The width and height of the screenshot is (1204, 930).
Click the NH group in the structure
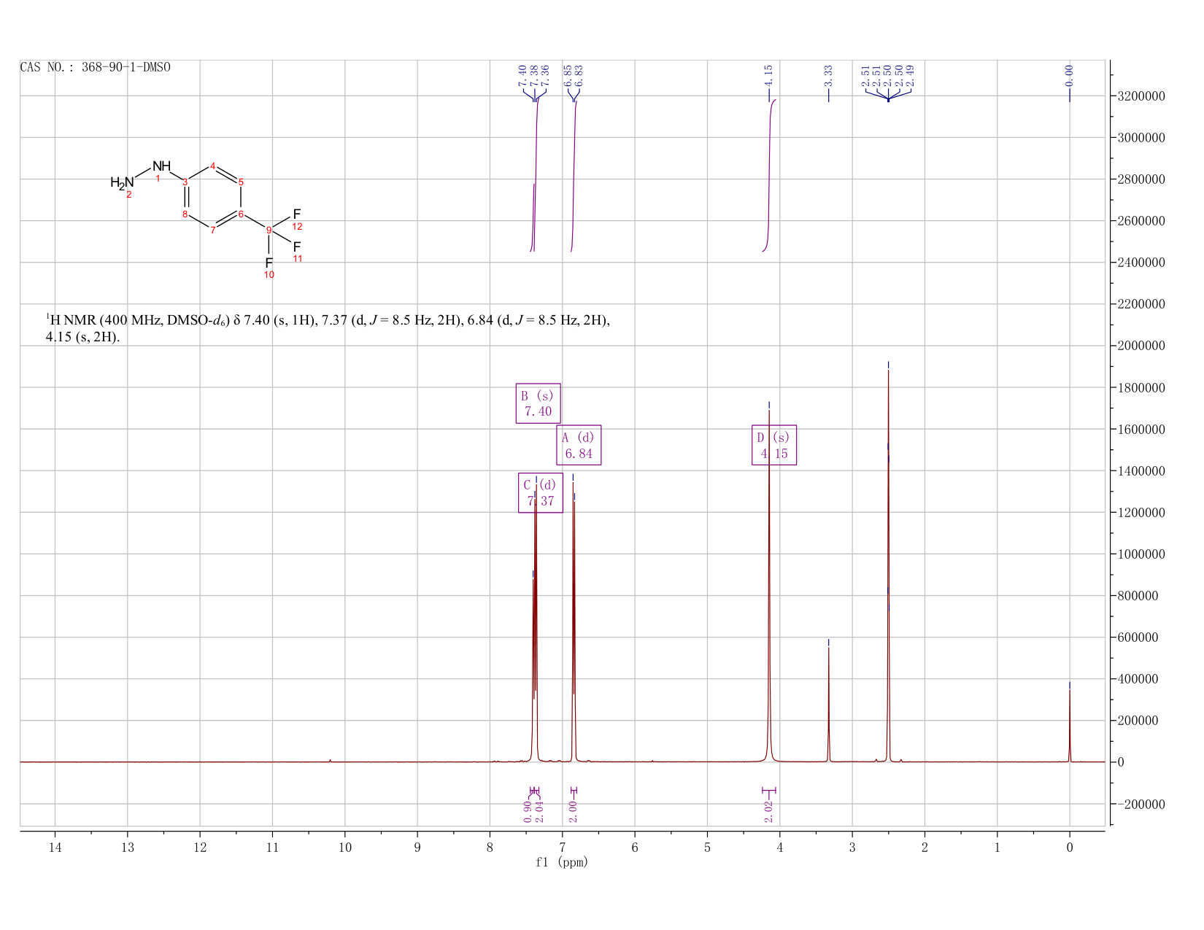coord(161,166)
